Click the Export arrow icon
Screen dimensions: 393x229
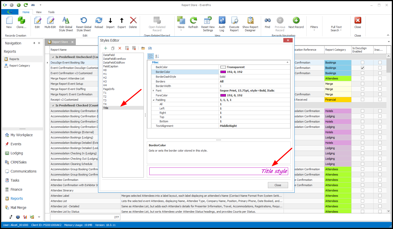click(x=122, y=20)
